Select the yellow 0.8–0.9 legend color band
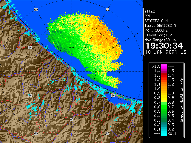This screenshot has width=191, height=143. [164, 98]
